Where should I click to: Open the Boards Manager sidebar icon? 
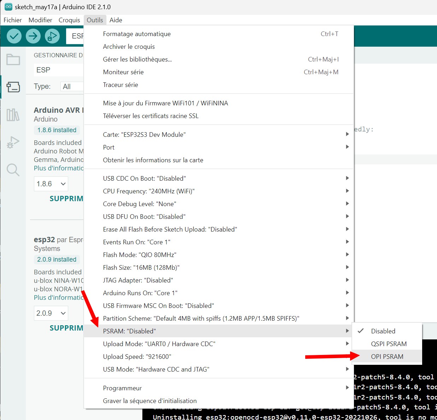coord(13,87)
